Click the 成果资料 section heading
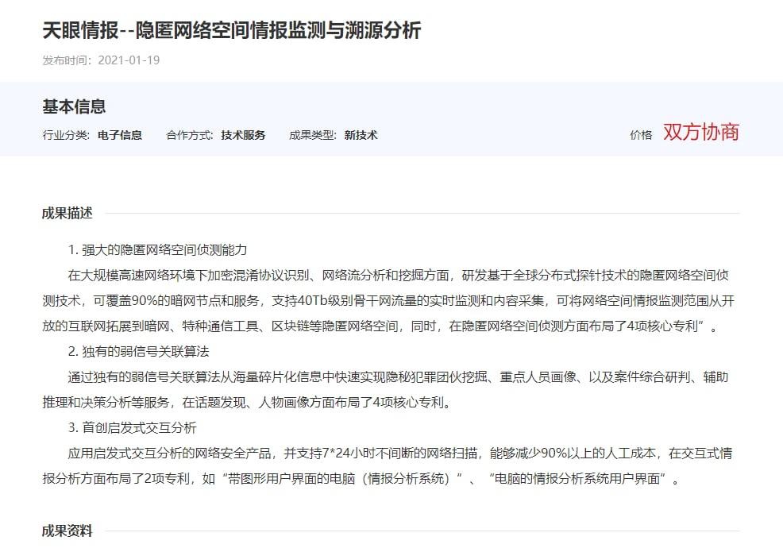Image resolution: width=783 pixels, height=552 pixels. tap(67, 531)
